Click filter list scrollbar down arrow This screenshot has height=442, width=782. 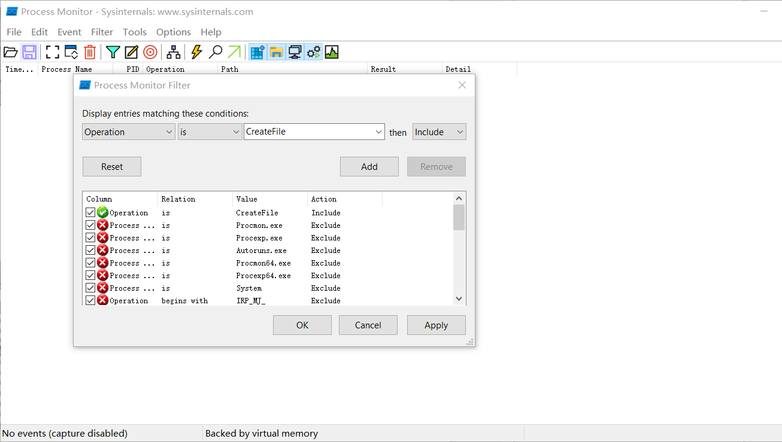[x=459, y=298]
